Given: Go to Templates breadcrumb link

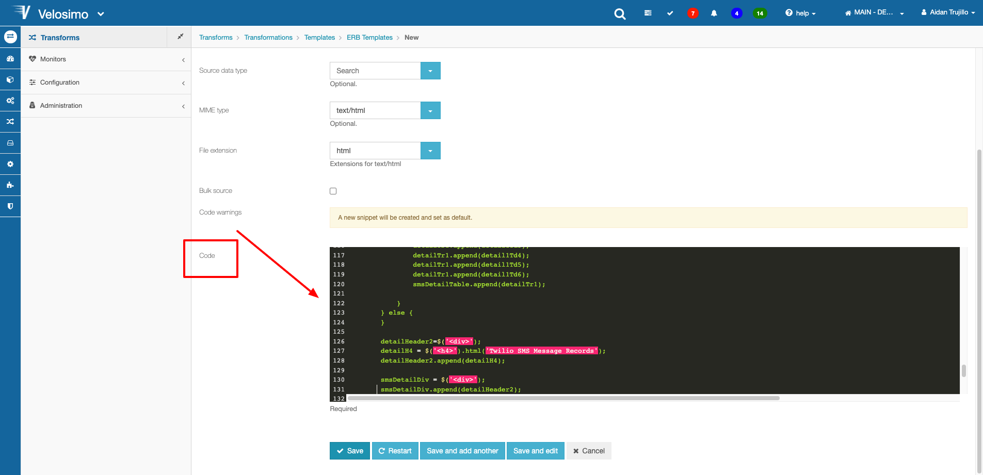Looking at the screenshot, I should pos(319,38).
